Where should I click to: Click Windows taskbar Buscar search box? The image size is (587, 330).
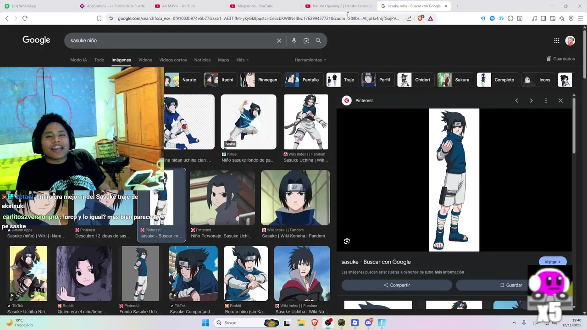tap(247, 323)
